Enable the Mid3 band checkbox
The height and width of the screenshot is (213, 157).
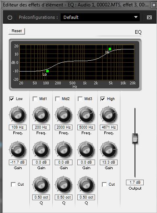point(80,99)
